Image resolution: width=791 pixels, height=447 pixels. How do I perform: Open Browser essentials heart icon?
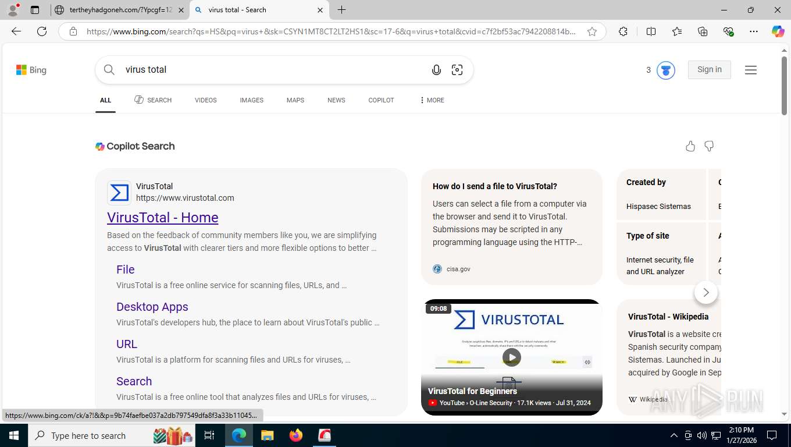[728, 31]
